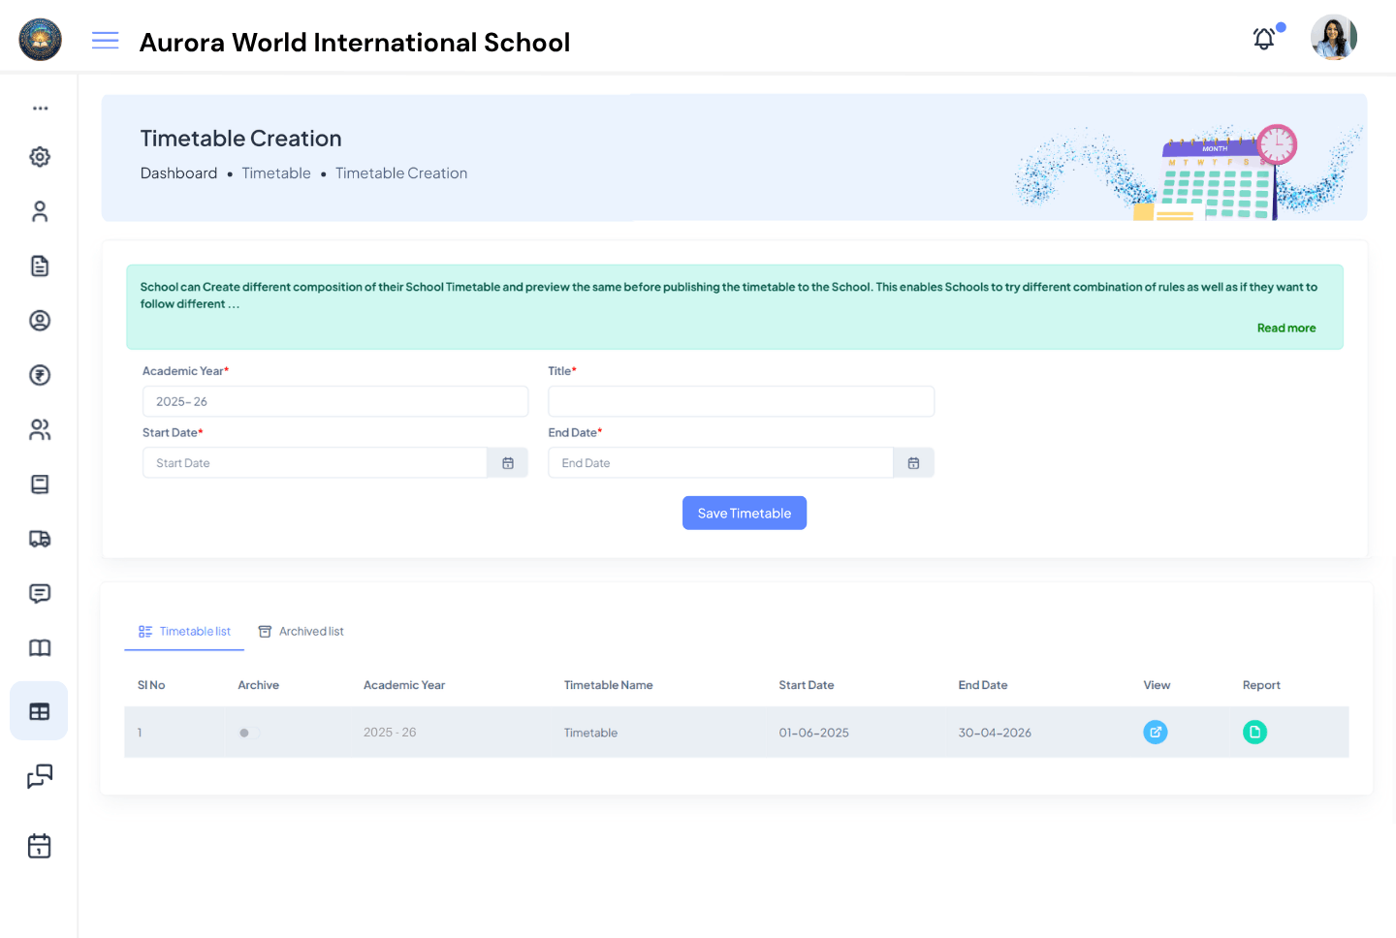This screenshot has height=938, width=1396.
Task: Click the green Report icon for the Timetable
Action: coord(1254,732)
